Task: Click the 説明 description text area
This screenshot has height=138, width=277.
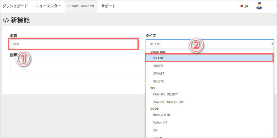Action: click(78, 68)
